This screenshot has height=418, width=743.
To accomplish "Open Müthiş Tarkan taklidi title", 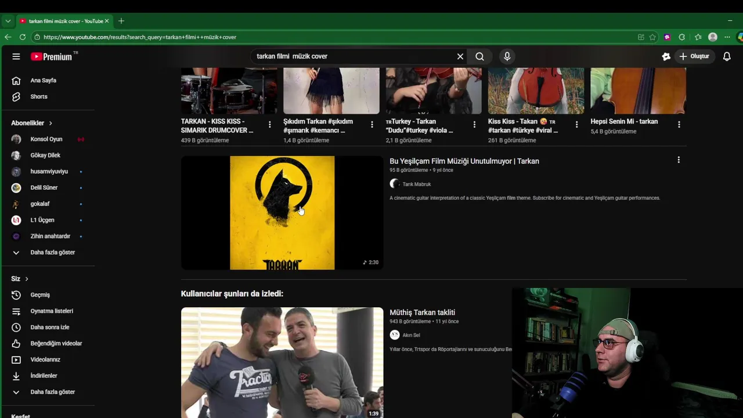I will click(x=422, y=312).
